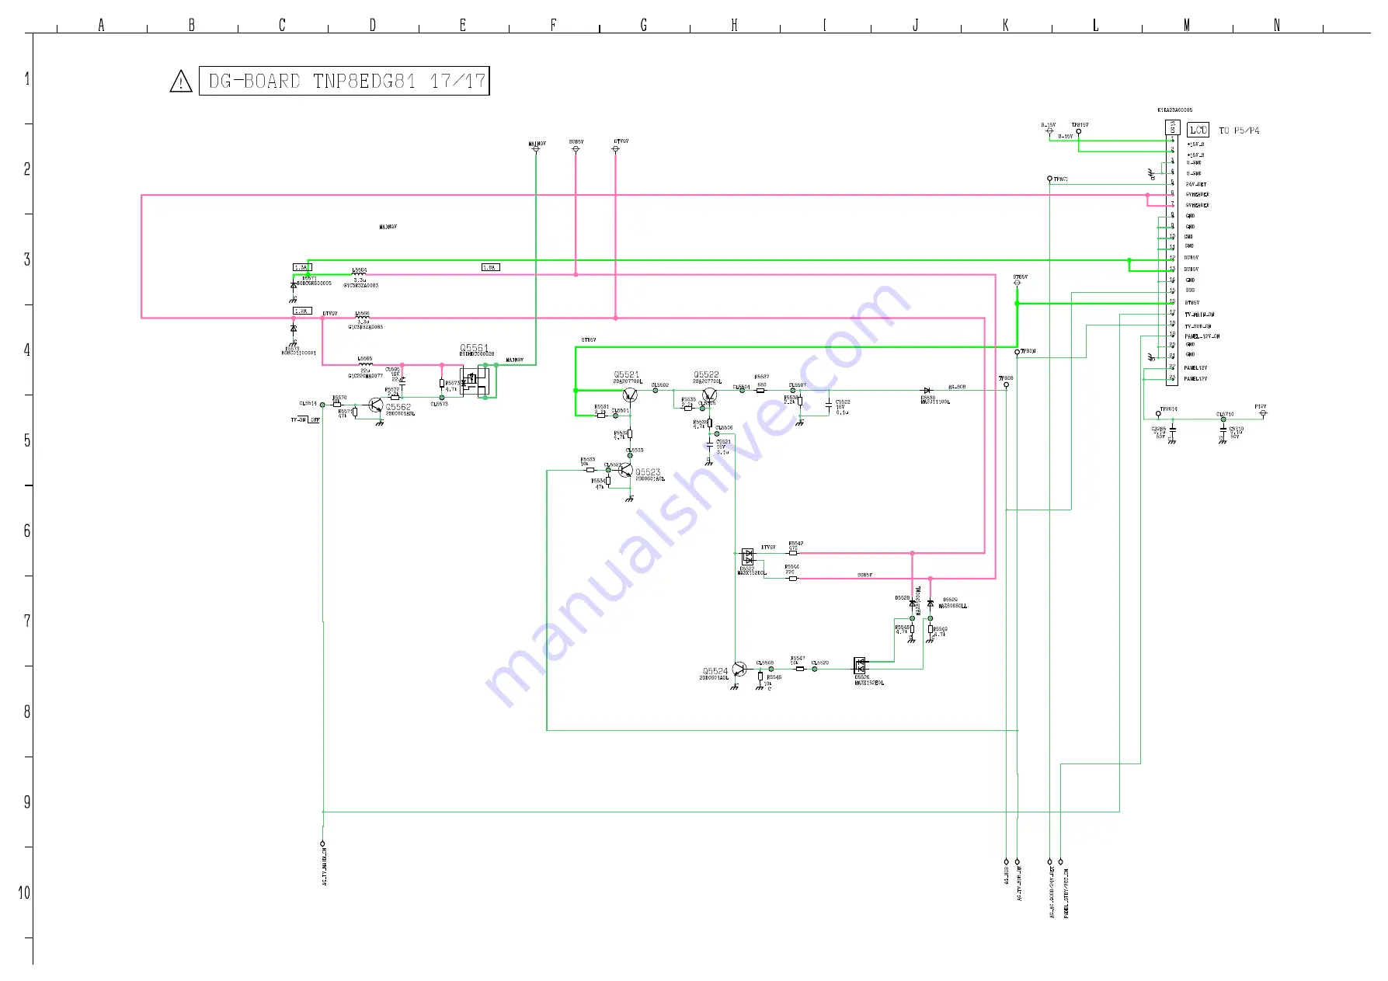Viewport: 1388px width, 981px height.
Task: Select the STB5V power terminal near the connector
Action: (1018, 281)
